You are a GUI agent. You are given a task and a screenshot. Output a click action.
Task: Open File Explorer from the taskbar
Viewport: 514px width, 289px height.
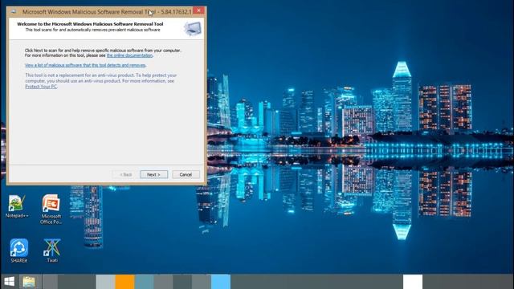coord(29,282)
